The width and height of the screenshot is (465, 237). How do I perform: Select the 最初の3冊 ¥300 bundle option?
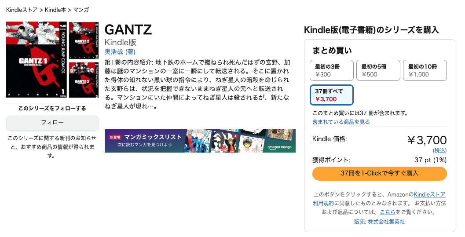332,70
